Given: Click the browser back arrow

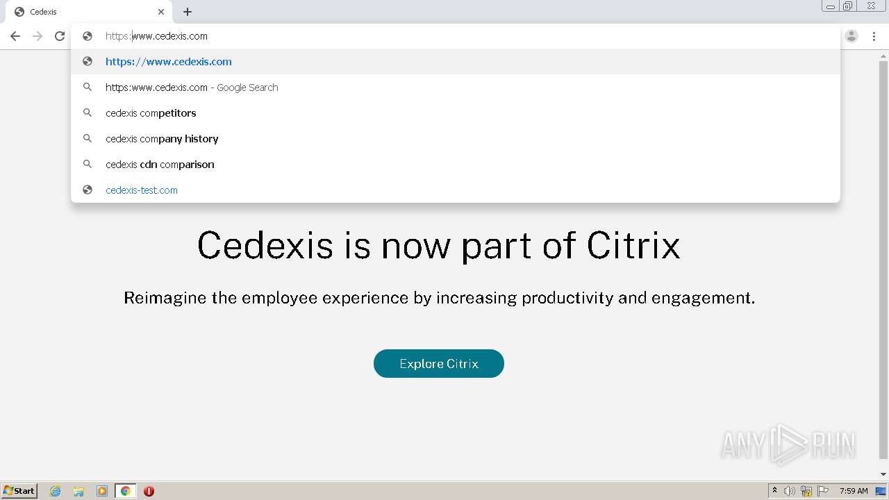Looking at the screenshot, I should coord(15,36).
